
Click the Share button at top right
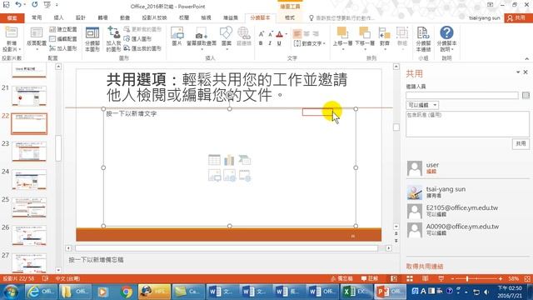coord(517,18)
